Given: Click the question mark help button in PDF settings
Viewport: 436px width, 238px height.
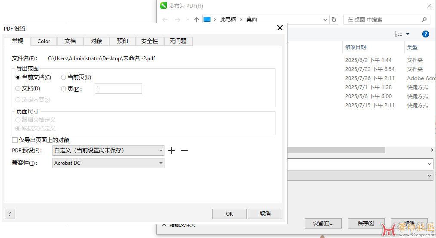Looking at the screenshot, I should [9, 214].
